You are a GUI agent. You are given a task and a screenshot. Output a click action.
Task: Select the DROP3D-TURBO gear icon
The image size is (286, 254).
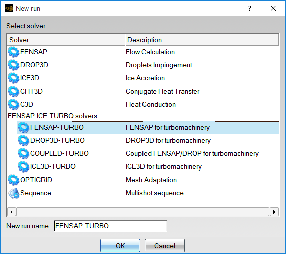[24, 141]
